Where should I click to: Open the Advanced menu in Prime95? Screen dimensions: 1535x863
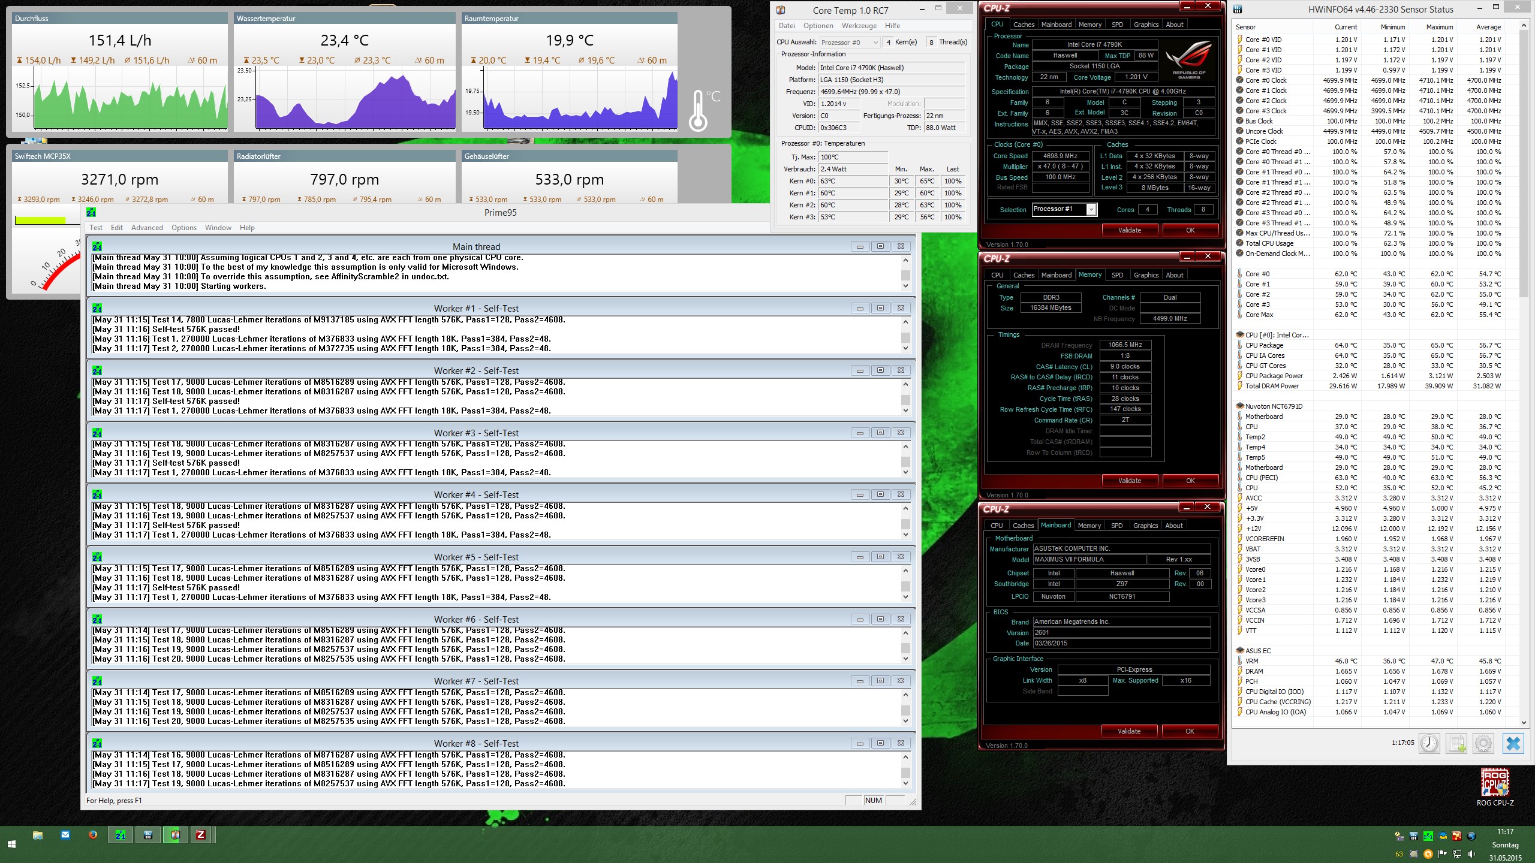pos(147,228)
